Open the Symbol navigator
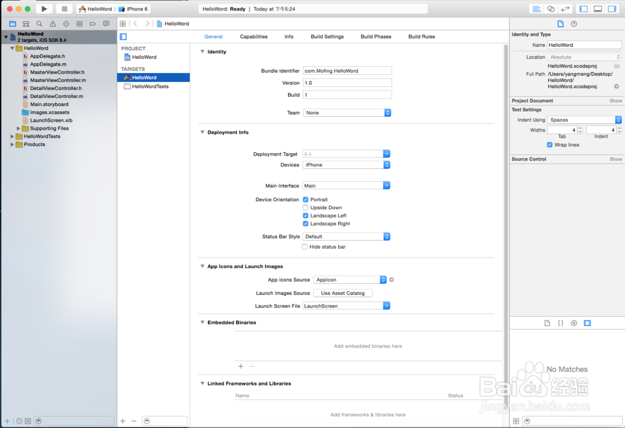This screenshot has width=625, height=428. pyautogui.click(x=26, y=24)
